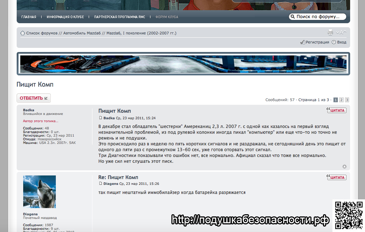The height and width of the screenshot is (232, 365).
Task: Click in the forum search field
Action: click(319, 17)
